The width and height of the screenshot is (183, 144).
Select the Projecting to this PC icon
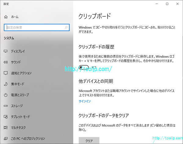[x=5, y=139]
